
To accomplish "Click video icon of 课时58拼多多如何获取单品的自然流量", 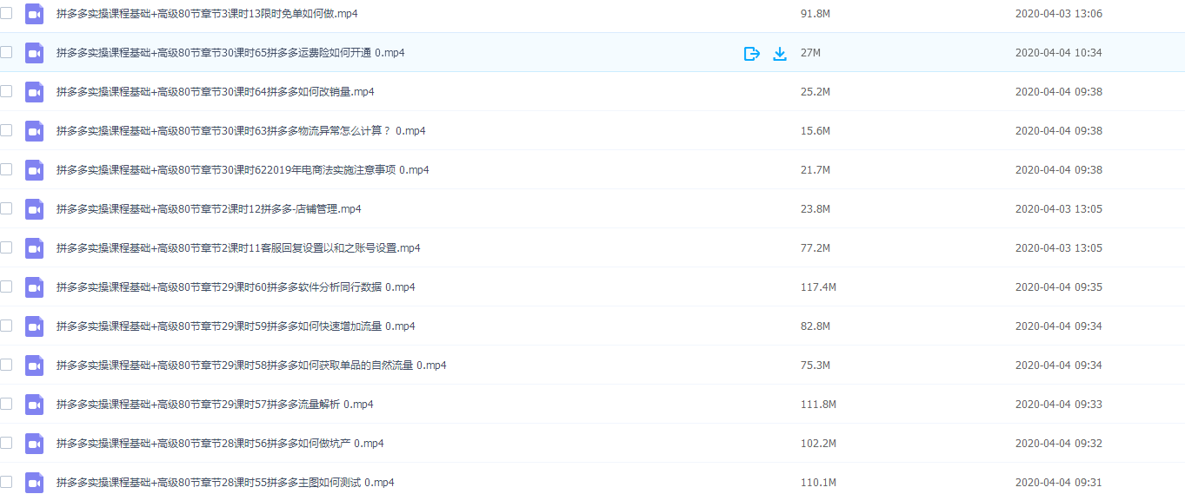I will [x=34, y=366].
